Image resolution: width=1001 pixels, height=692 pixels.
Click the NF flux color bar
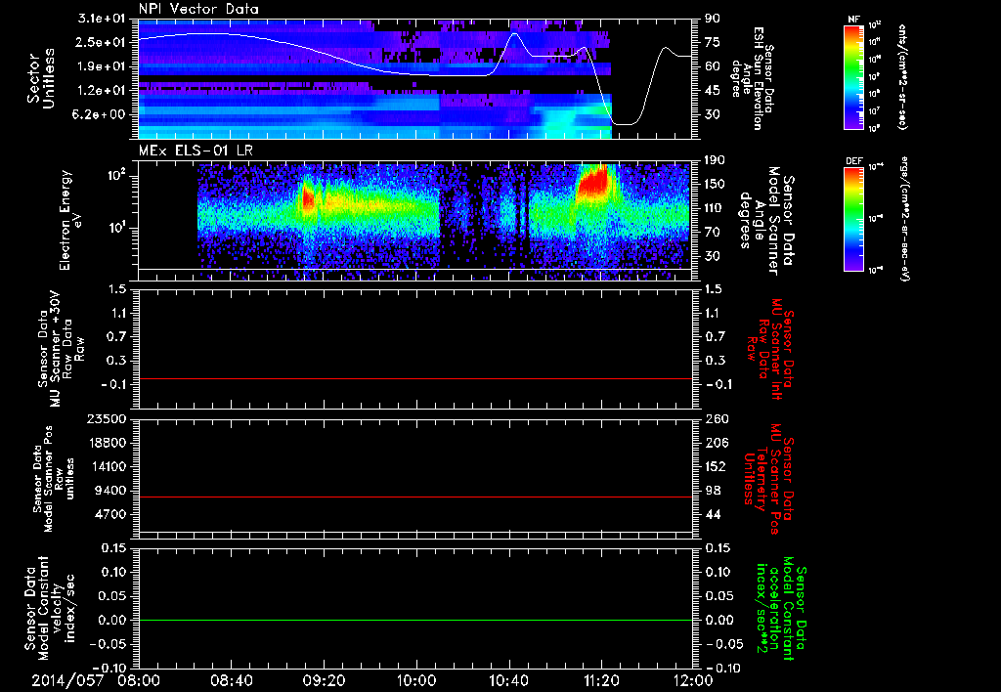[854, 77]
